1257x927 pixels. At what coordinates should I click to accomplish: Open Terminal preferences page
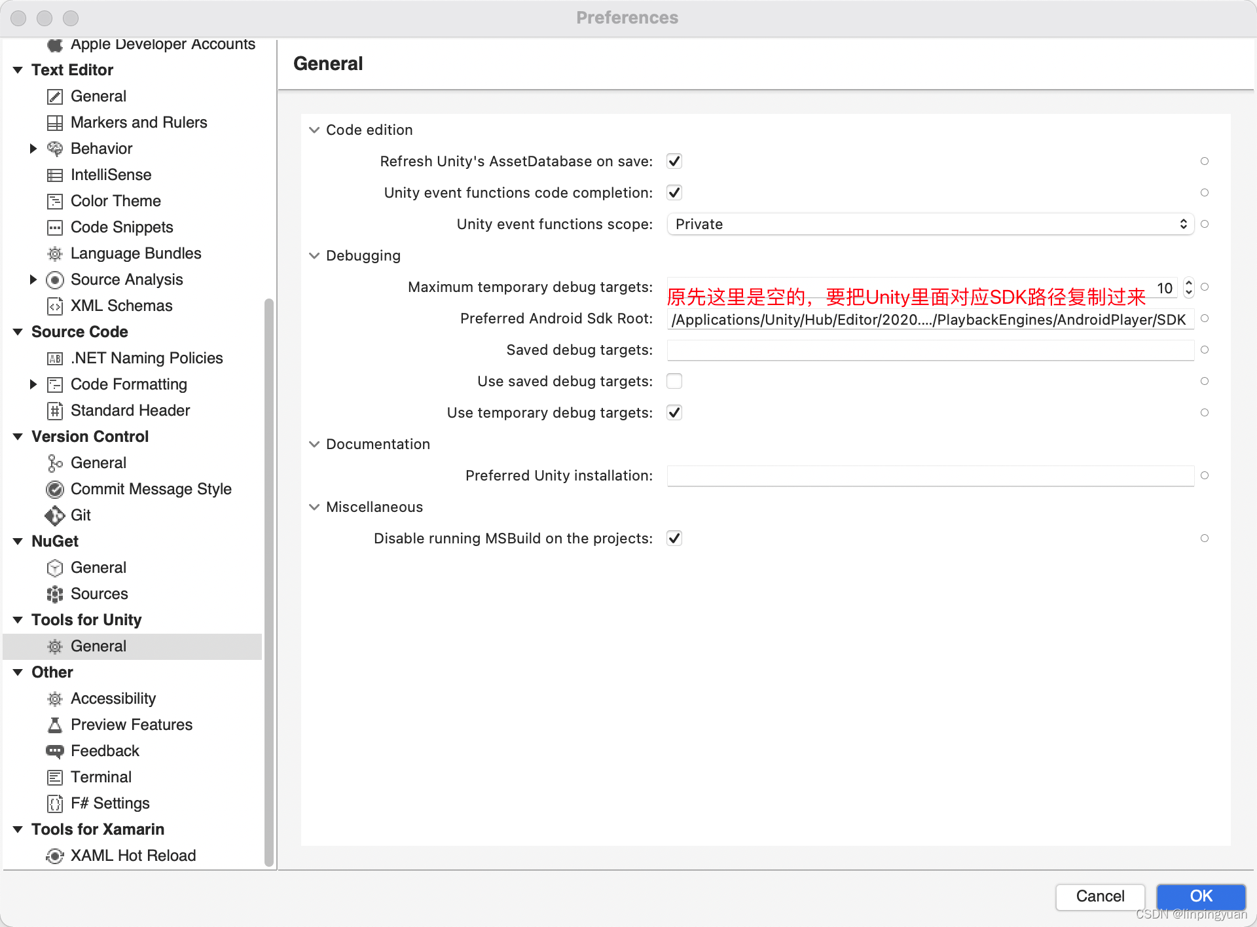coord(101,777)
